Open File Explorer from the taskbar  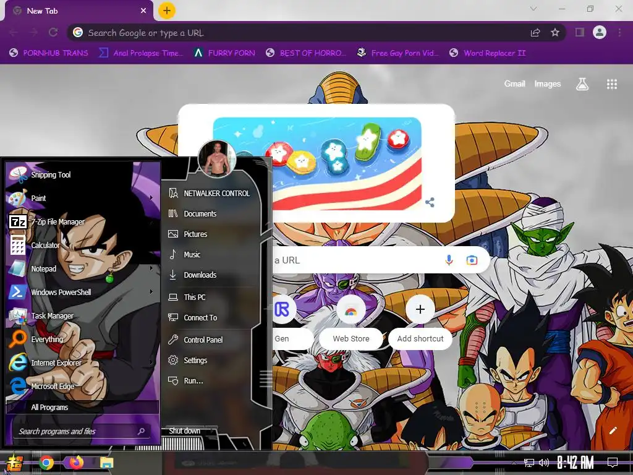[106, 463]
